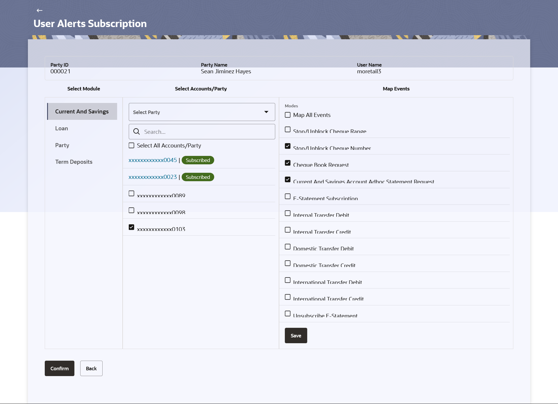This screenshot has width=558, height=404.
Task: Tick the account ending 0089 checkbox
Action: [132, 193]
